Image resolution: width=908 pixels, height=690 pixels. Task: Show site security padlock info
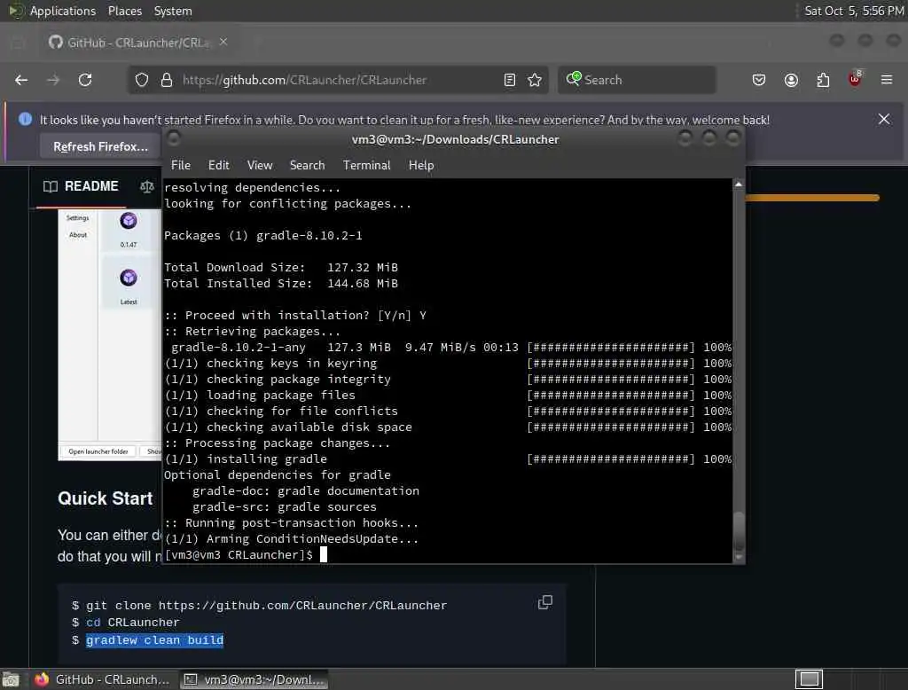point(167,80)
